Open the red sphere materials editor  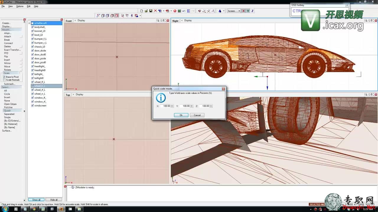[175, 11]
